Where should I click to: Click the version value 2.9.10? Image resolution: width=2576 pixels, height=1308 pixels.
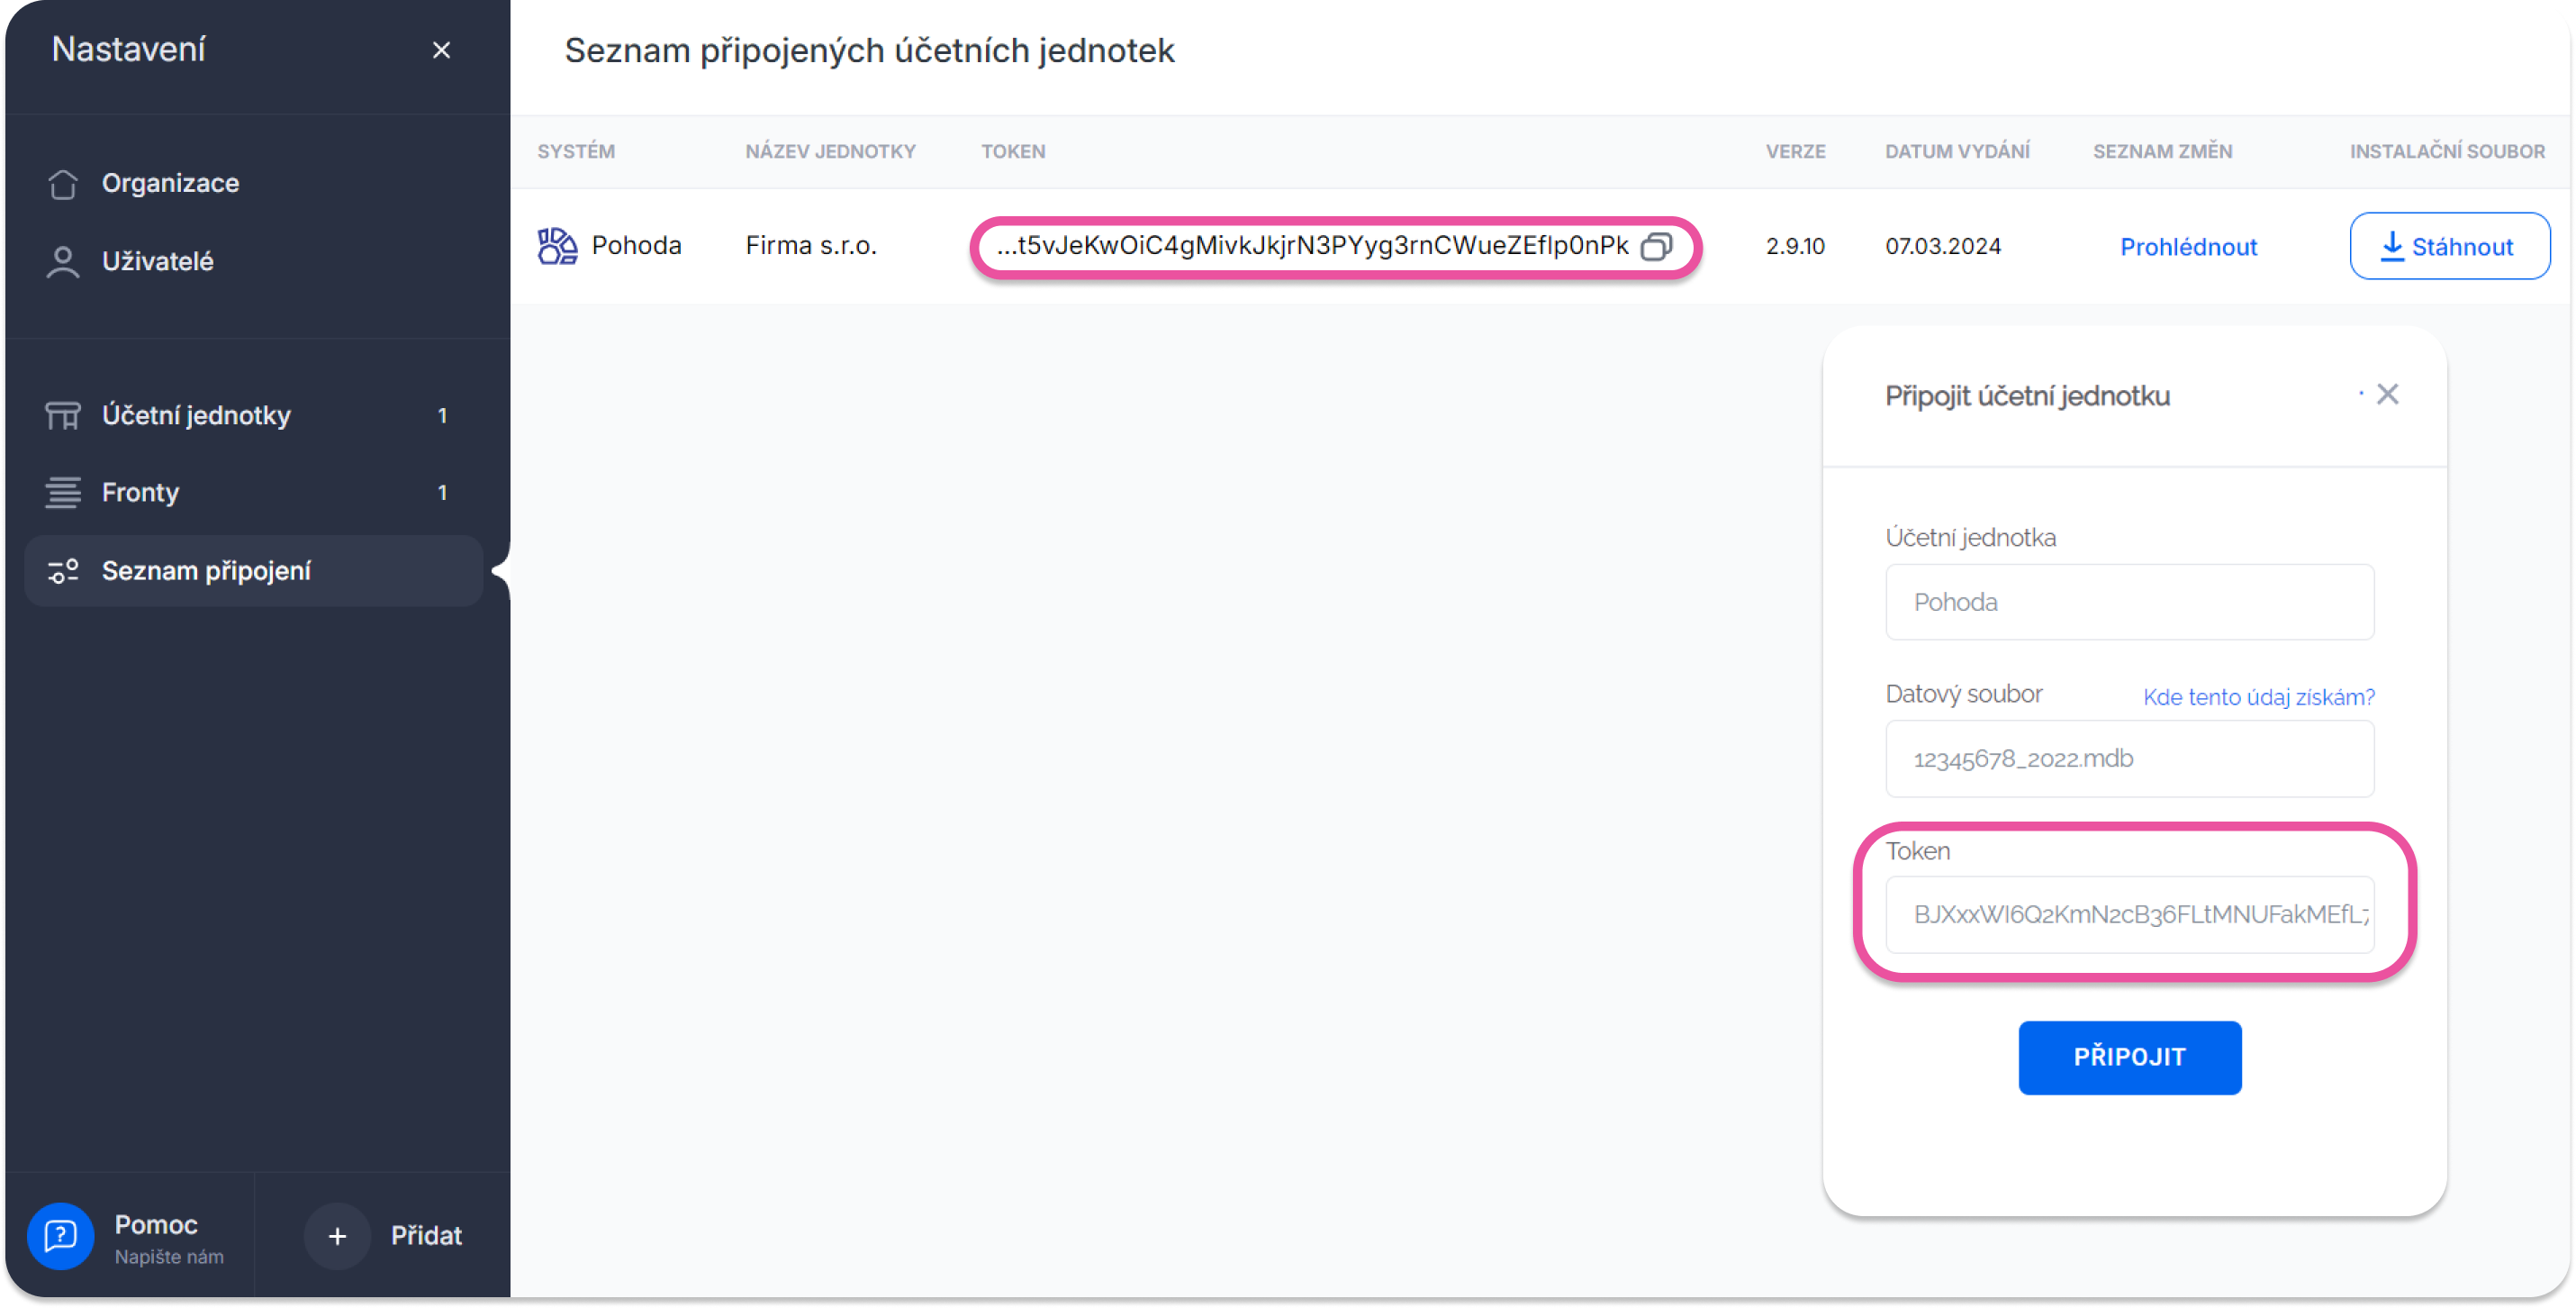click(1795, 247)
